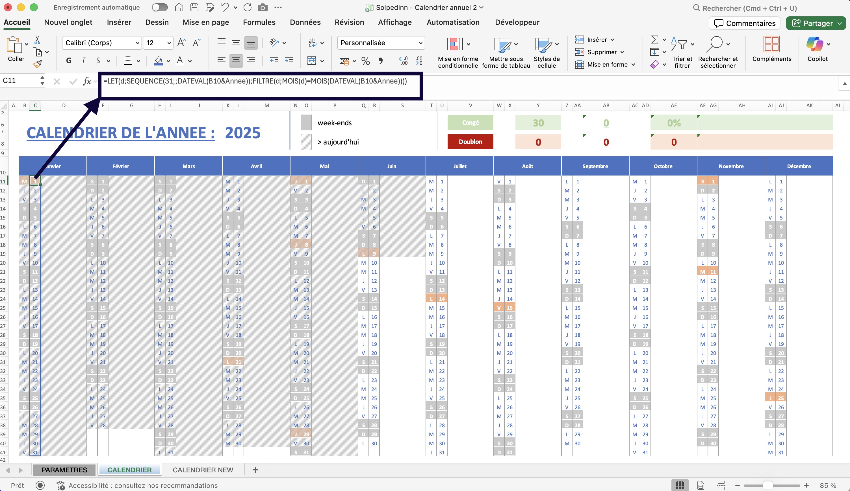Click the Mise en forme conditionnelle icon
Image resolution: width=850 pixels, height=491 pixels.
pyautogui.click(x=455, y=44)
